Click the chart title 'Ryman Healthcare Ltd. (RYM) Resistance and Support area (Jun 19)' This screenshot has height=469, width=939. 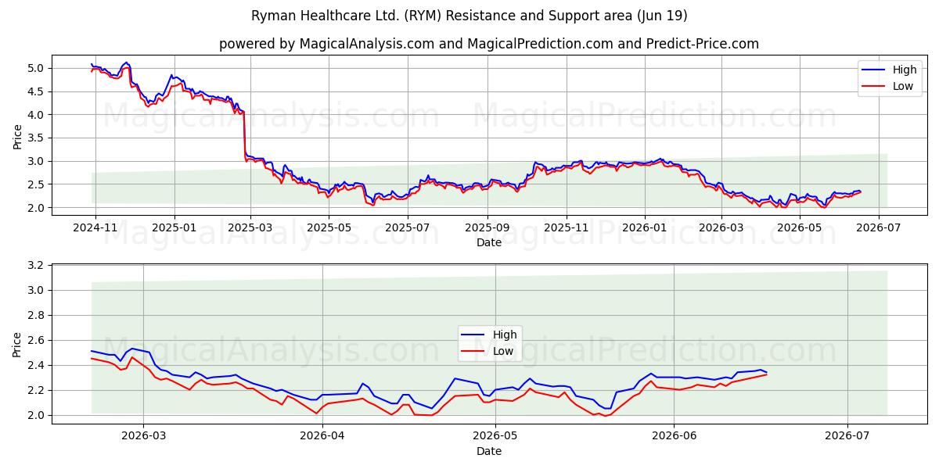469,16
